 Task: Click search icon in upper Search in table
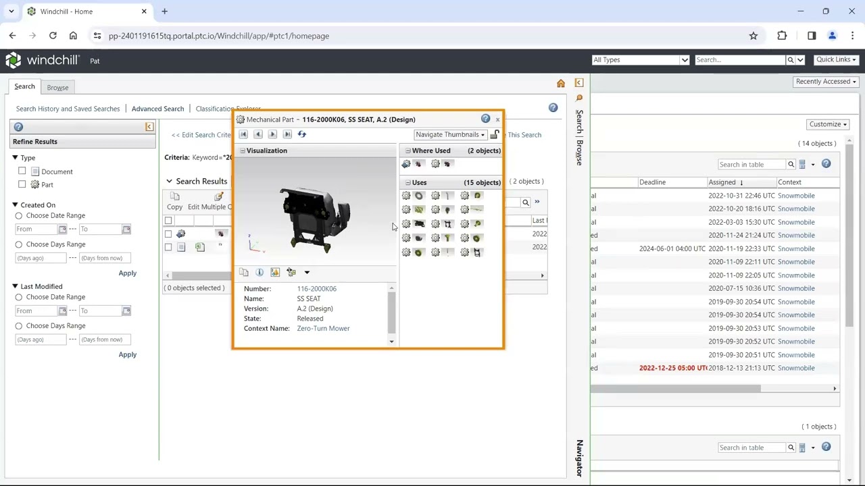(791, 164)
